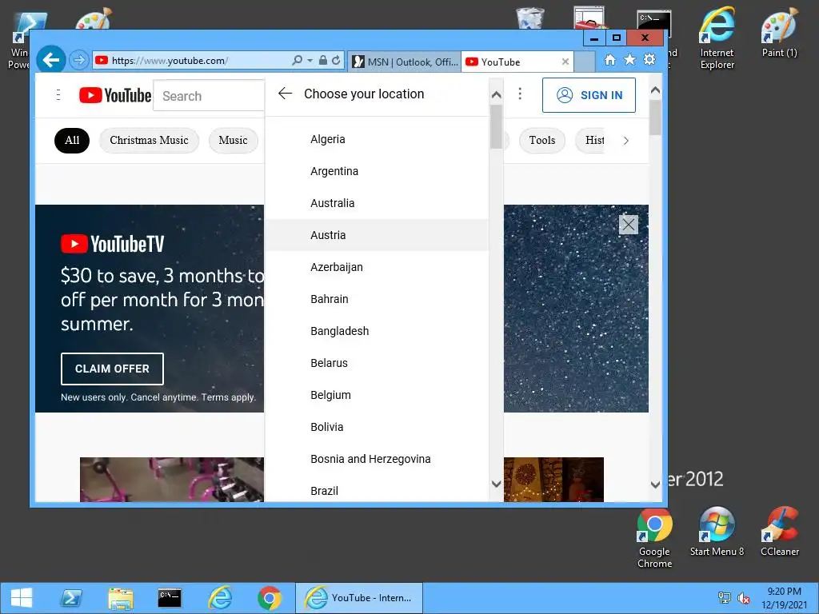The image size is (819, 614).
Task: Open YouTube settings three-dot menu
Action: click(x=520, y=94)
